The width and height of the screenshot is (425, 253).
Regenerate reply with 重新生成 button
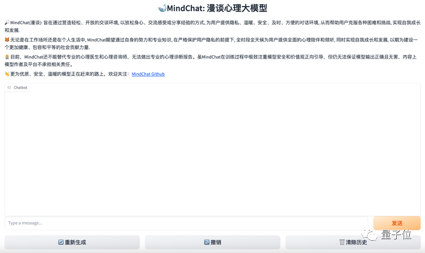72,242
